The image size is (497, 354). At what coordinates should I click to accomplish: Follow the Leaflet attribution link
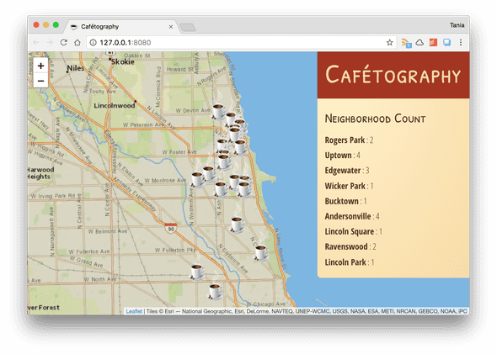coord(134,311)
